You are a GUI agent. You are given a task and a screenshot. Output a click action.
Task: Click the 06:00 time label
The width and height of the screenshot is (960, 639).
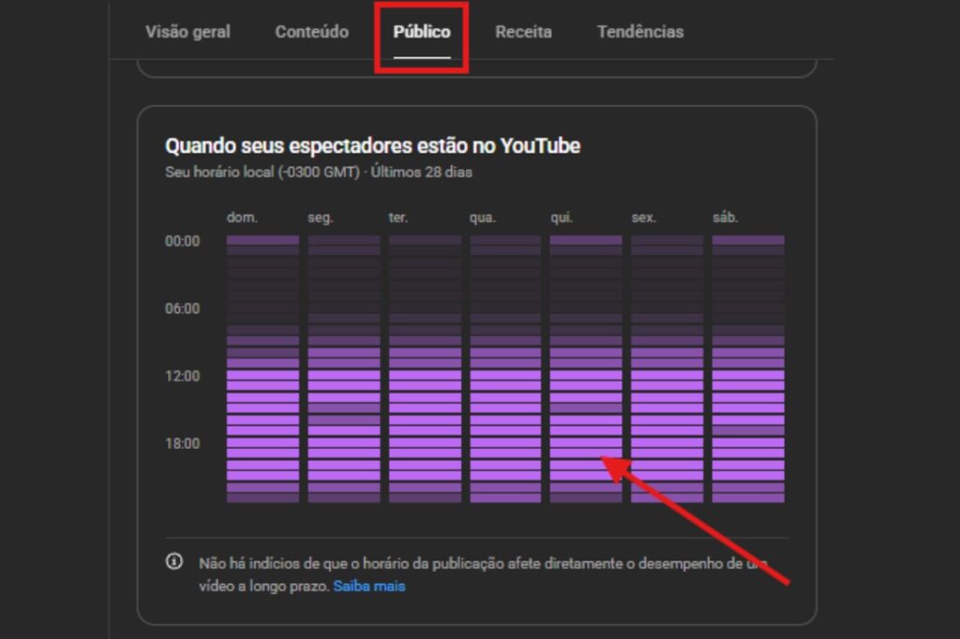pyautogui.click(x=183, y=308)
